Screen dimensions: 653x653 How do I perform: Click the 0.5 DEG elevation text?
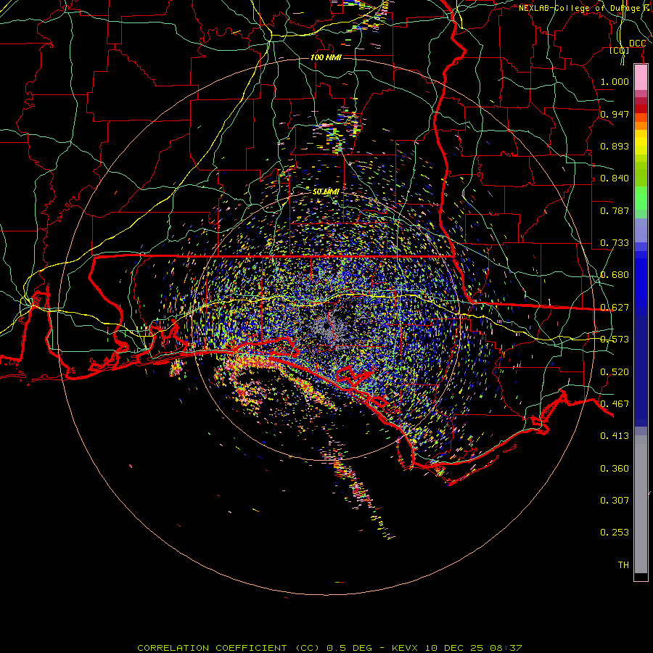coord(348,648)
